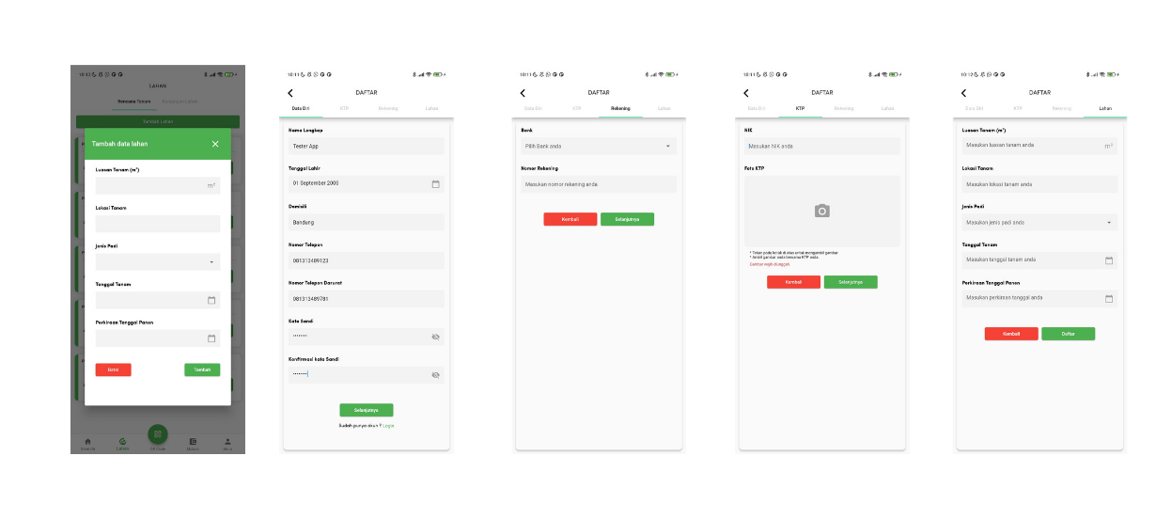
Task: Select the Kunjungan Lahan tab
Action: point(180,102)
